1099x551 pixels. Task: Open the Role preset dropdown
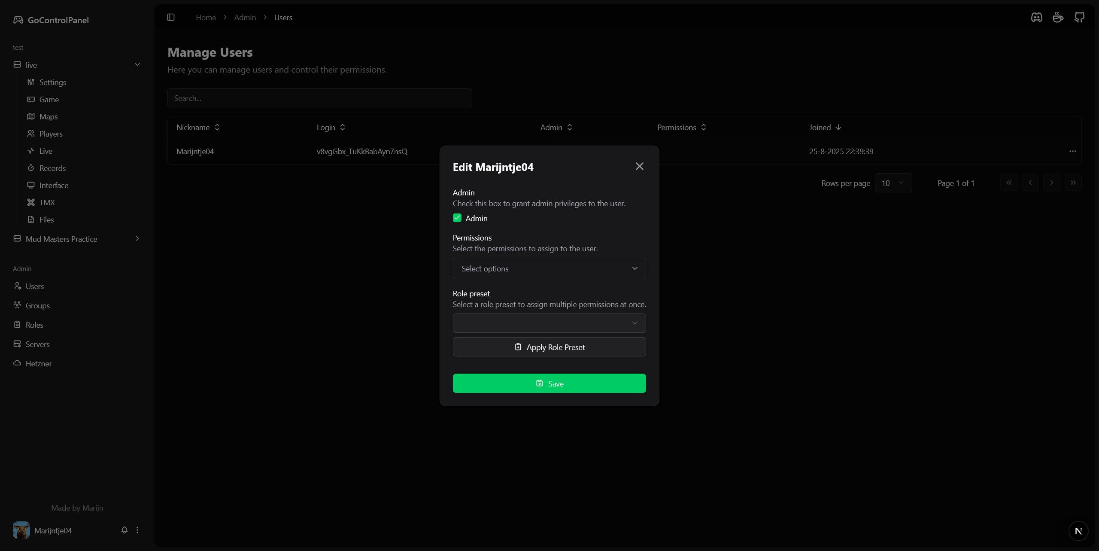pos(549,323)
